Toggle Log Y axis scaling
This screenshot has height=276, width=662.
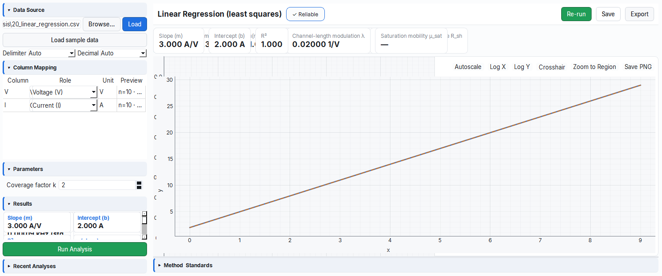[x=522, y=67]
